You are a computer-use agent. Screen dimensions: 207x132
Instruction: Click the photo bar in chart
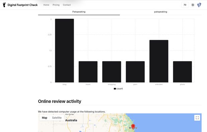(x=183, y=72)
